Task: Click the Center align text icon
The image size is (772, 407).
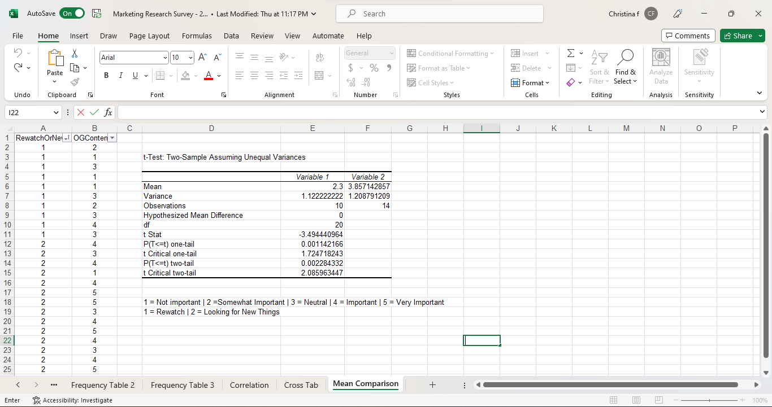Action: [254, 75]
